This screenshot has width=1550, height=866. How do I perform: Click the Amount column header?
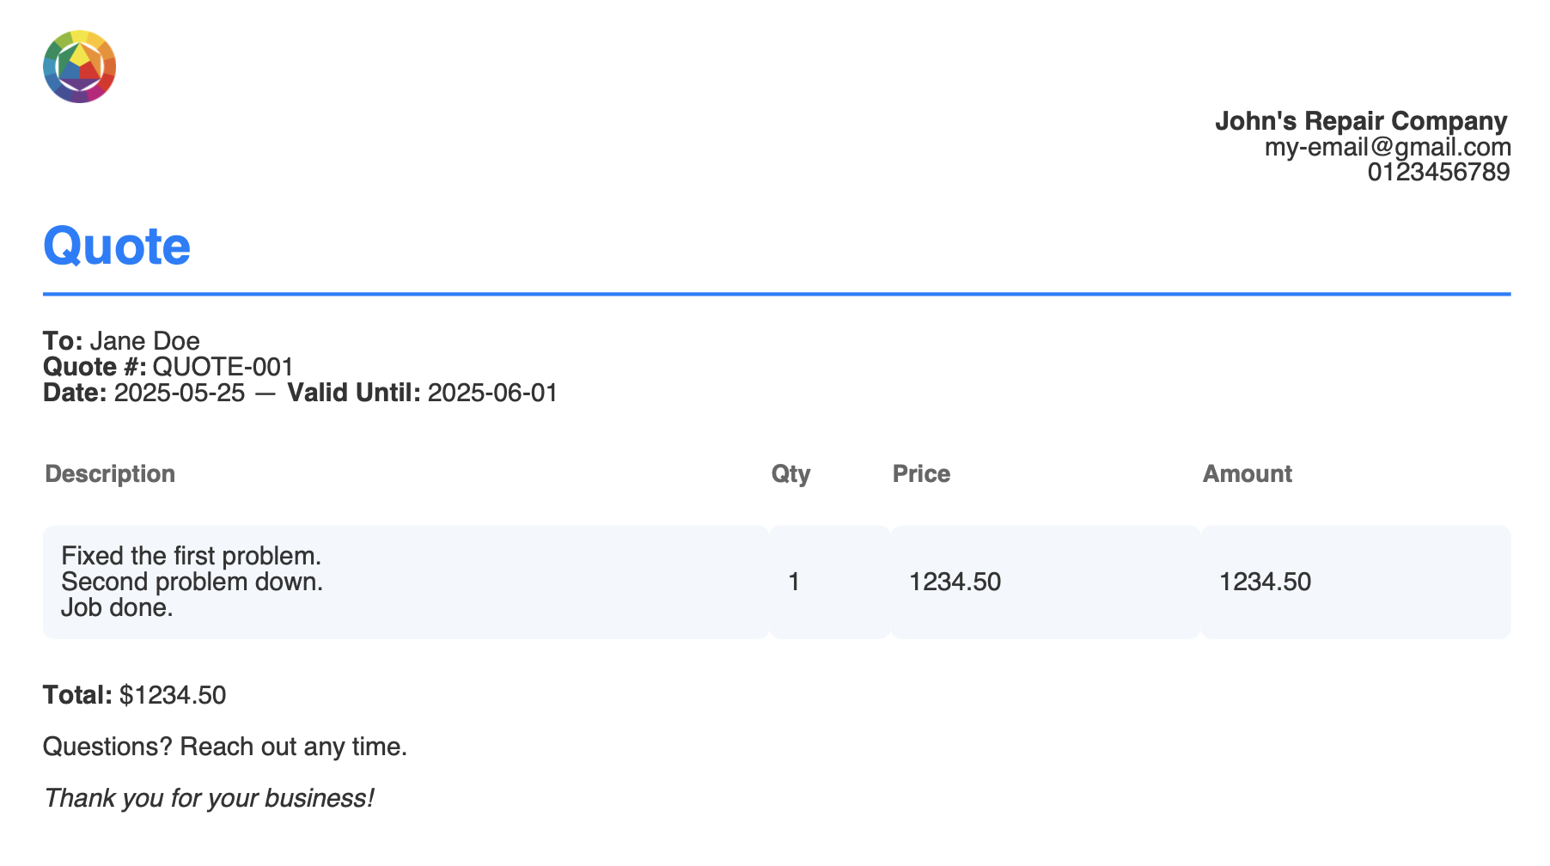[x=1247, y=473]
